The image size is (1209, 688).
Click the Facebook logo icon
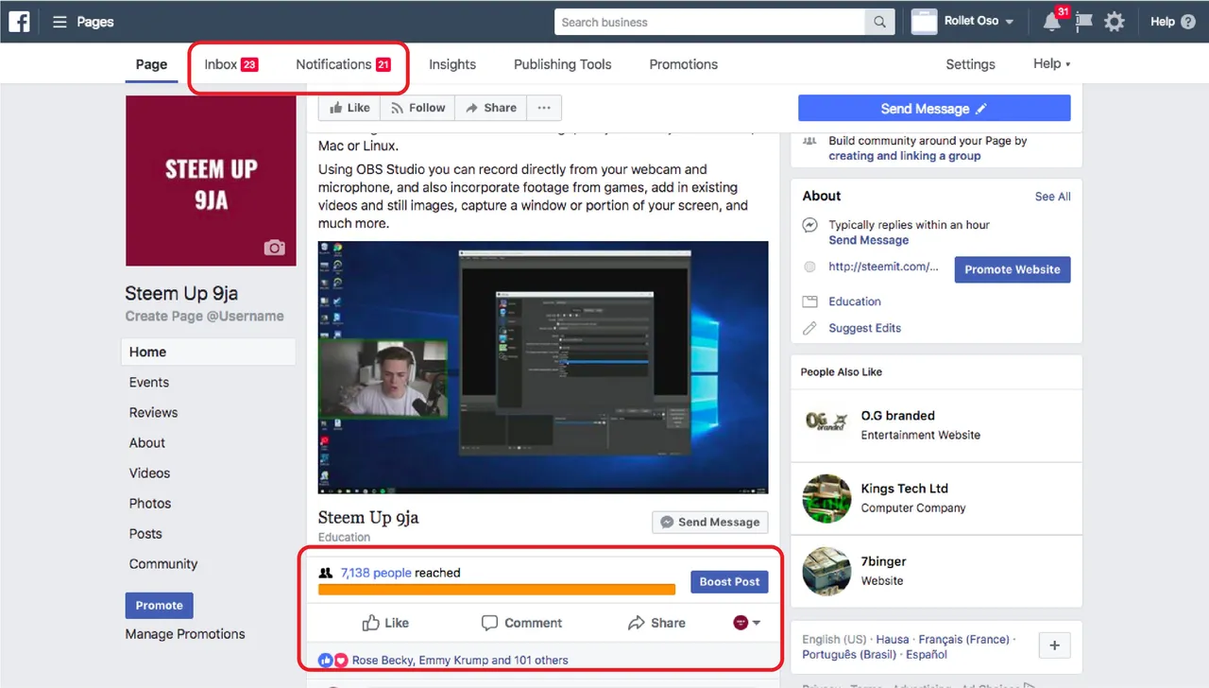pyautogui.click(x=19, y=21)
